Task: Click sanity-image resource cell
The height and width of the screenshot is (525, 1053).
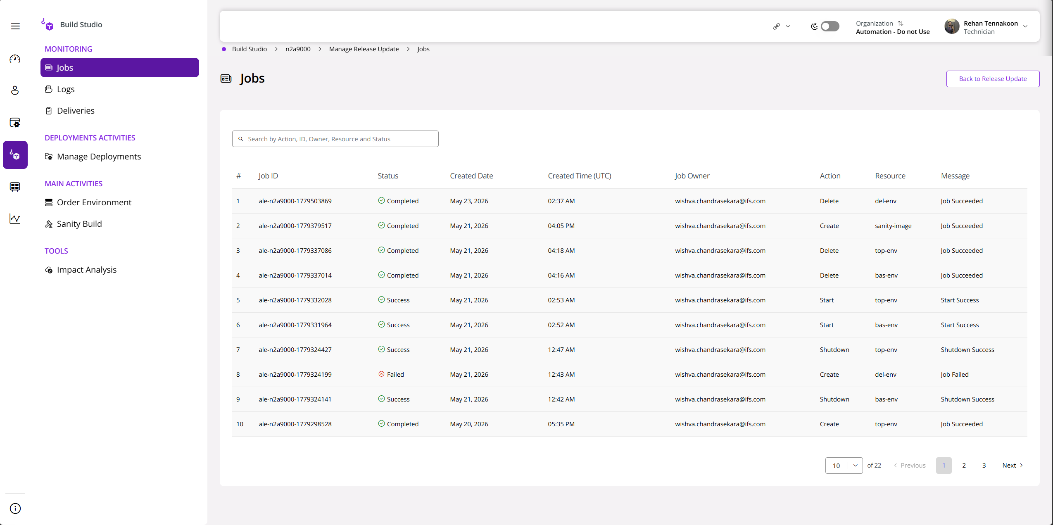Action: tap(893, 226)
